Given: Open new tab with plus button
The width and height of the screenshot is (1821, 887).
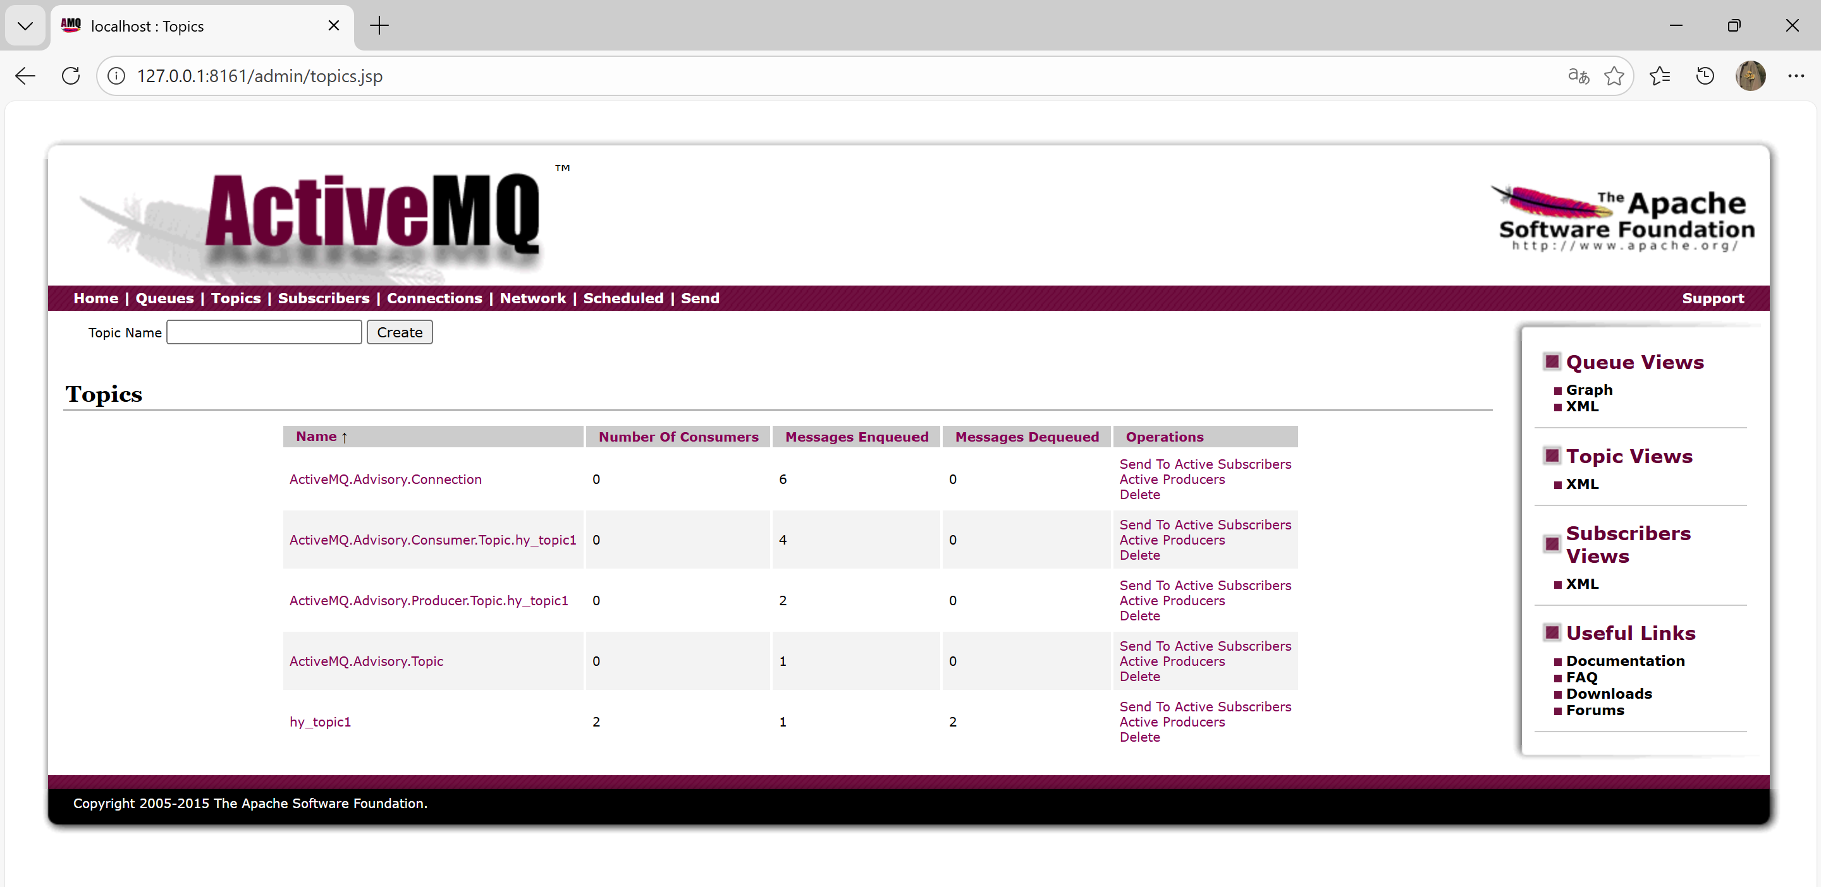Looking at the screenshot, I should coord(379,26).
